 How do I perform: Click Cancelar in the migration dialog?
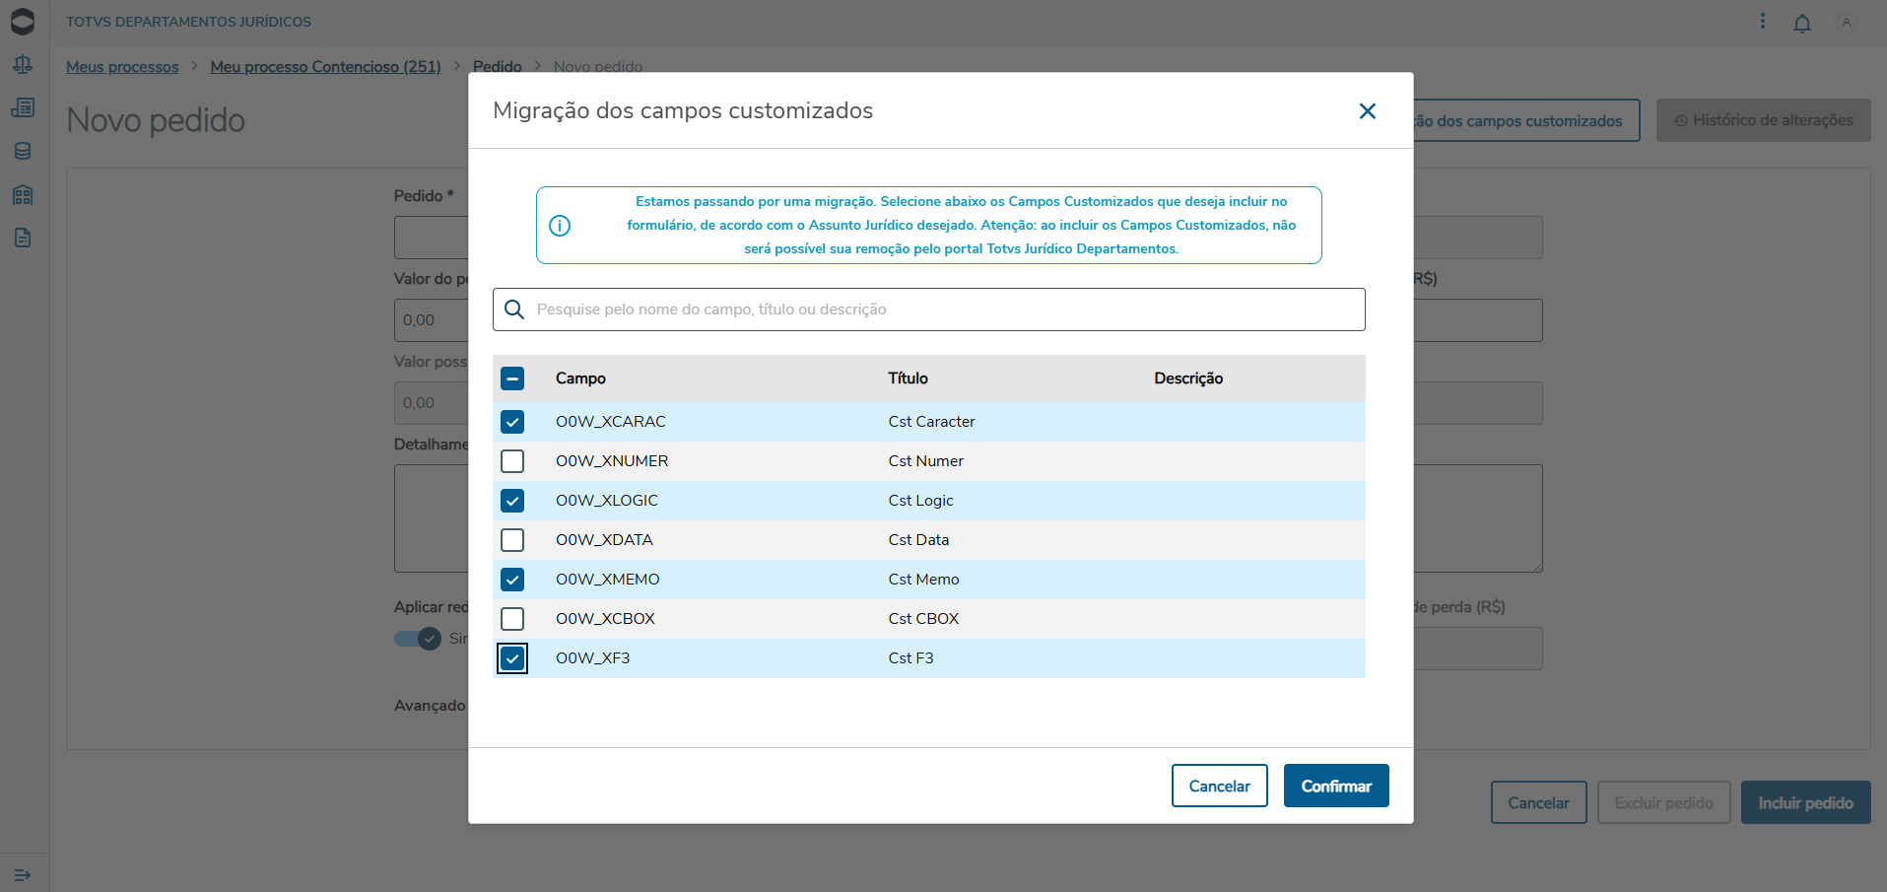tap(1219, 786)
